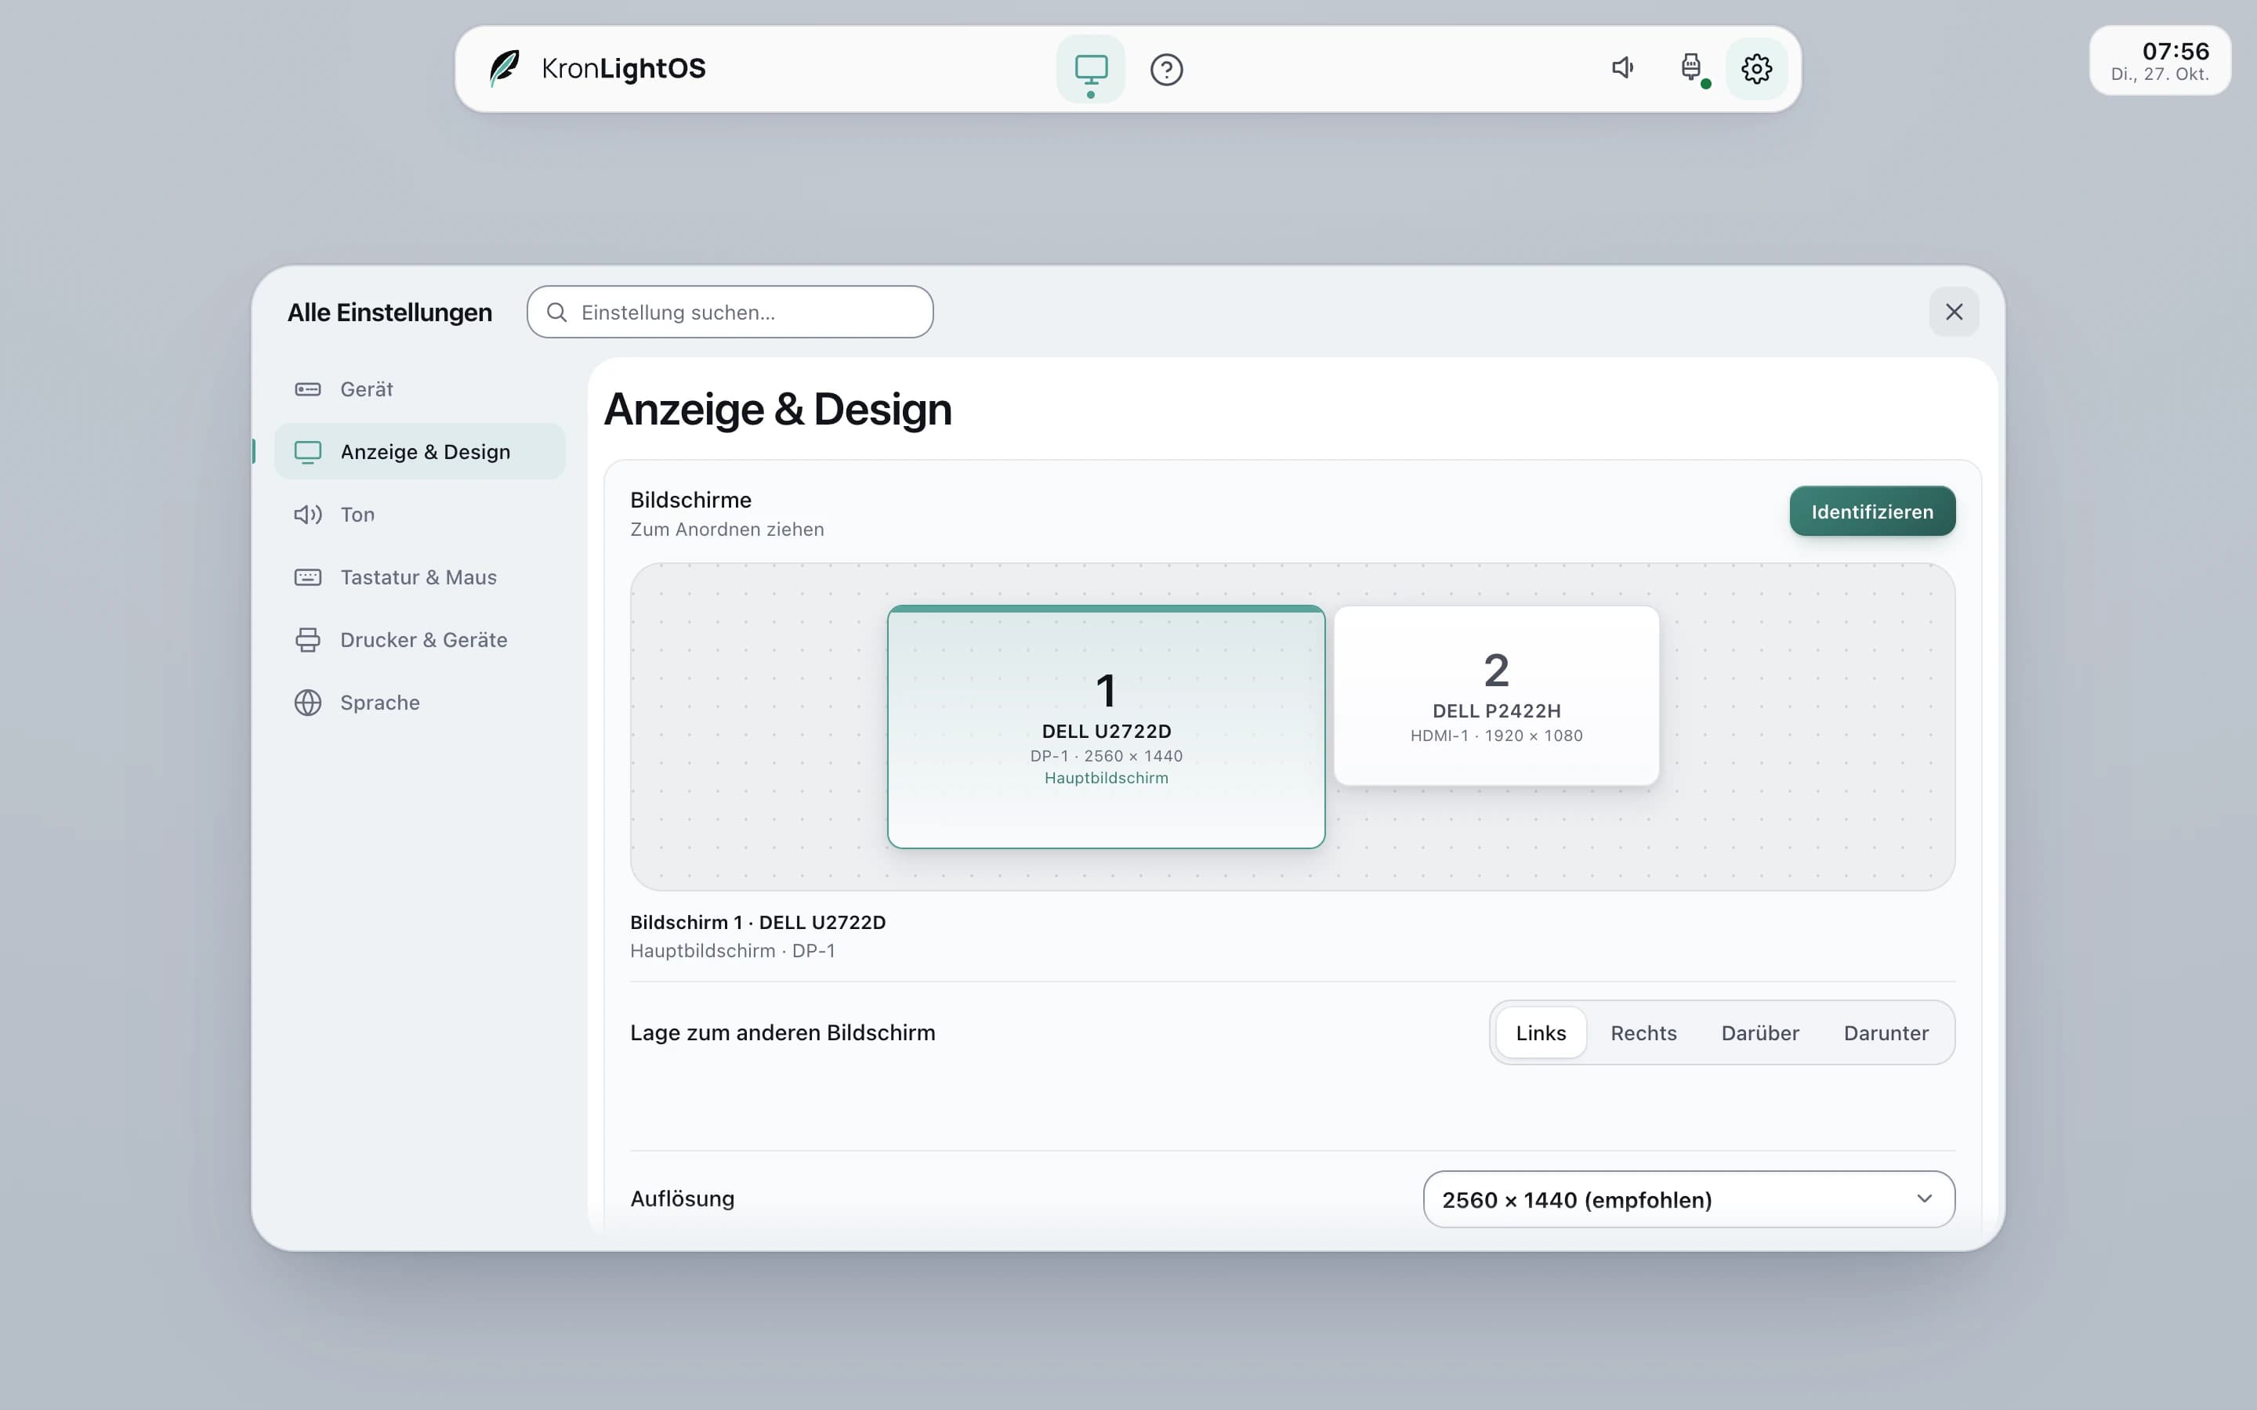
Task: Click the network connection status icon
Action: click(x=1691, y=68)
